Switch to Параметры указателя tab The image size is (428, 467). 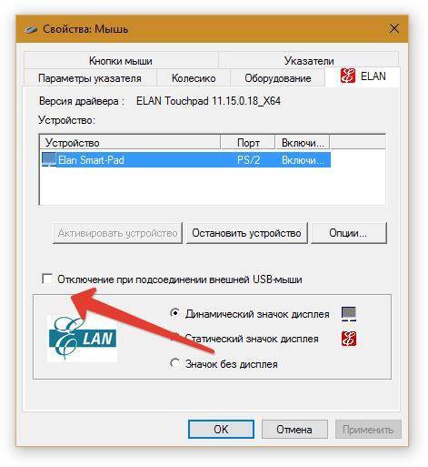point(90,78)
